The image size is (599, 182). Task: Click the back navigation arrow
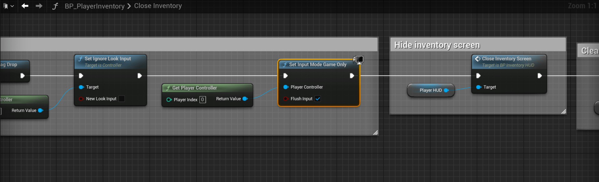click(25, 6)
